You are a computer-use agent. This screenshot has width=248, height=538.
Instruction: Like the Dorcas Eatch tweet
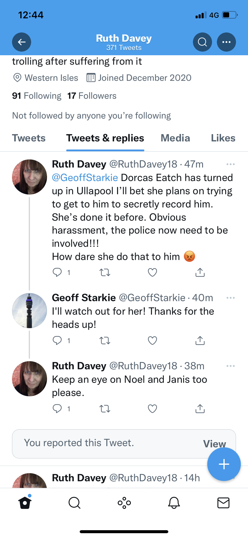tap(152, 272)
